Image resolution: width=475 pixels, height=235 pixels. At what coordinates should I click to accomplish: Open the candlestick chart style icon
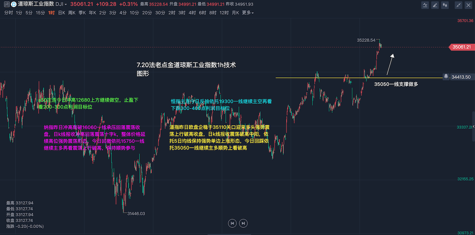446,5
